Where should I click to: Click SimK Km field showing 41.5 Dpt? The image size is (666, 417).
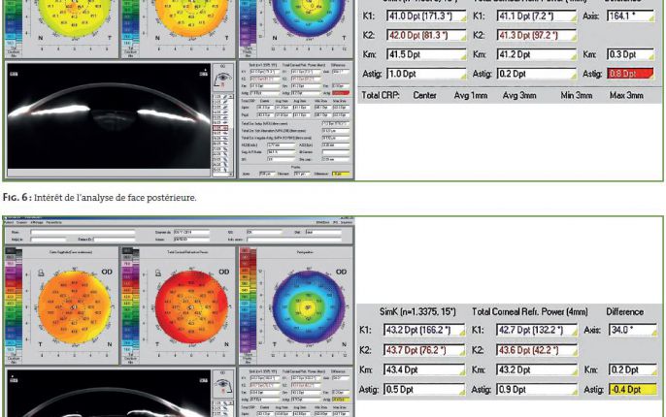(x=426, y=54)
